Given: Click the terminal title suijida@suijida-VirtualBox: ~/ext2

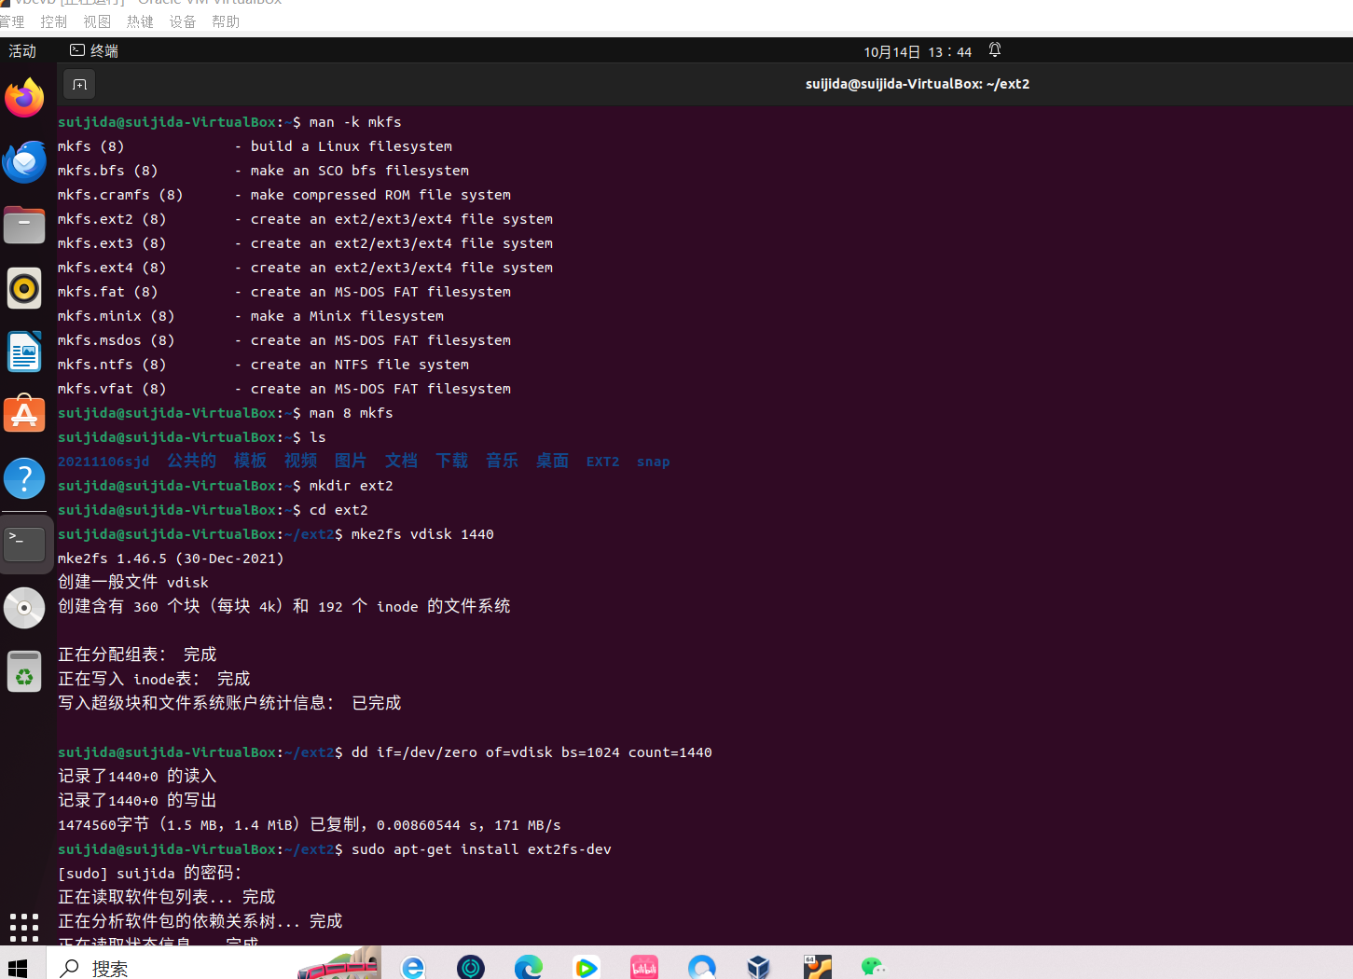Looking at the screenshot, I should pos(918,84).
